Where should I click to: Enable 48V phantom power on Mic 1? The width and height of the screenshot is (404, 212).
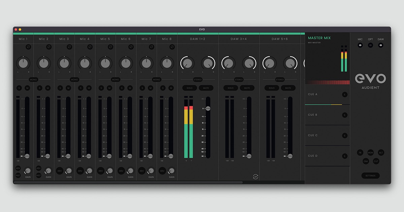tap(18, 168)
